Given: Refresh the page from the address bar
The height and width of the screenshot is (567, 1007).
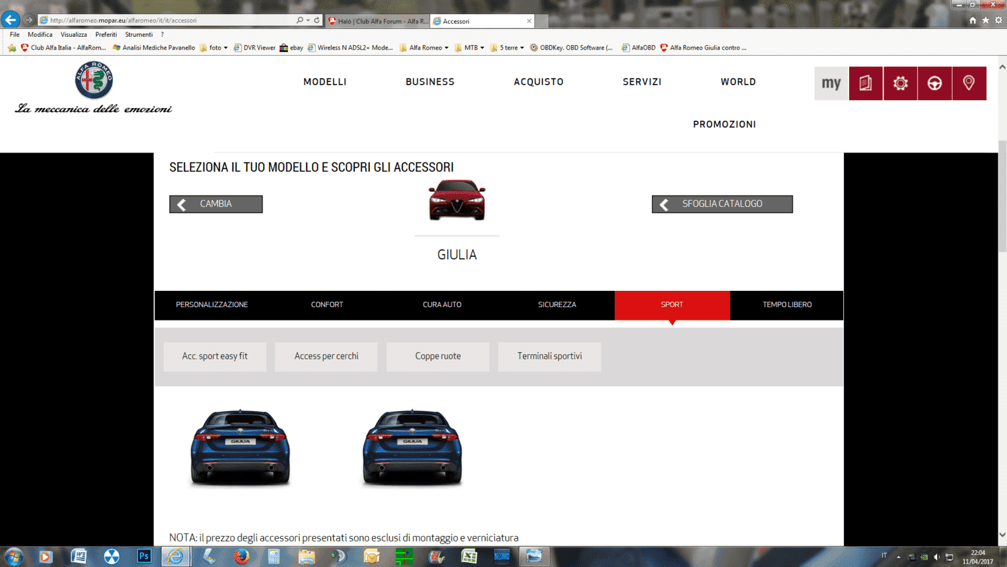Looking at the screenshot, I should point(317,20).
